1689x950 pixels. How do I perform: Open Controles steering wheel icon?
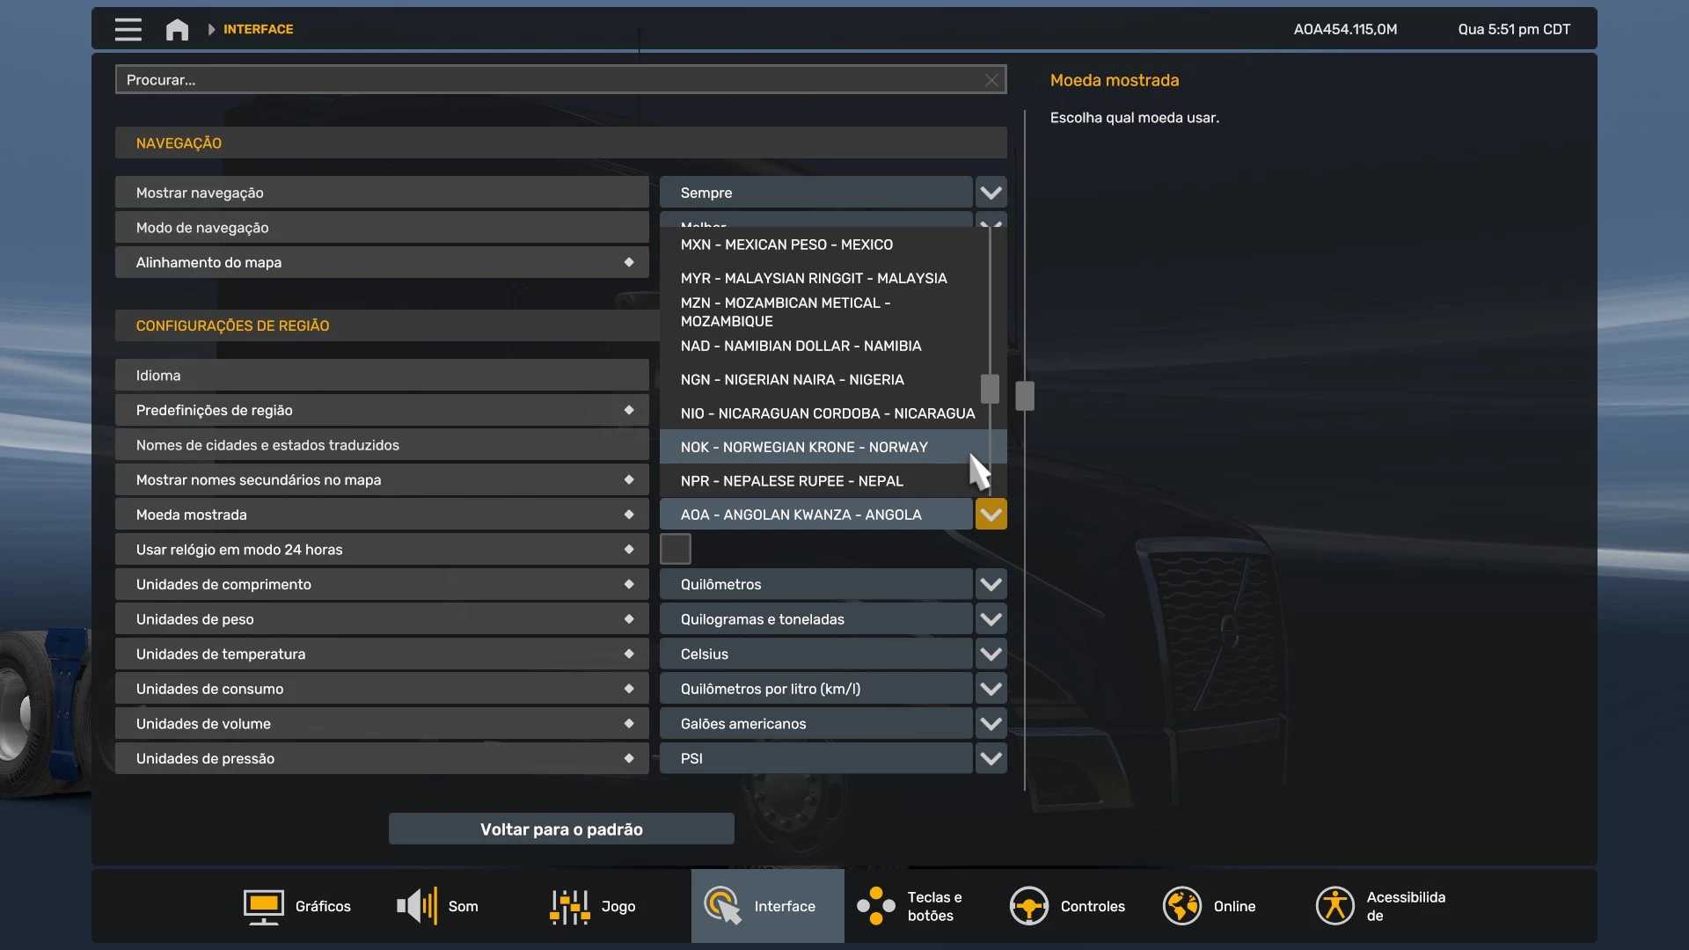(x=1028, y=906)
